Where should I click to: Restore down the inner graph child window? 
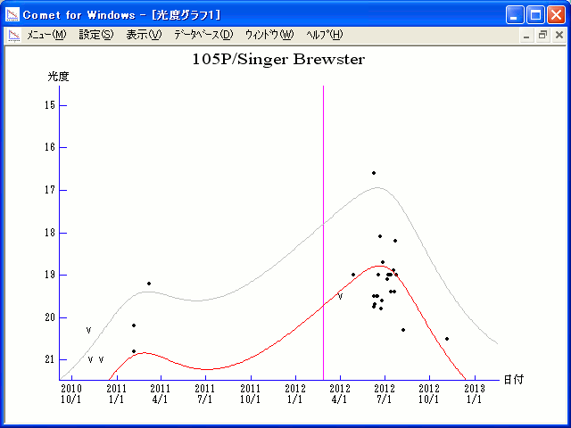point(542,36)
